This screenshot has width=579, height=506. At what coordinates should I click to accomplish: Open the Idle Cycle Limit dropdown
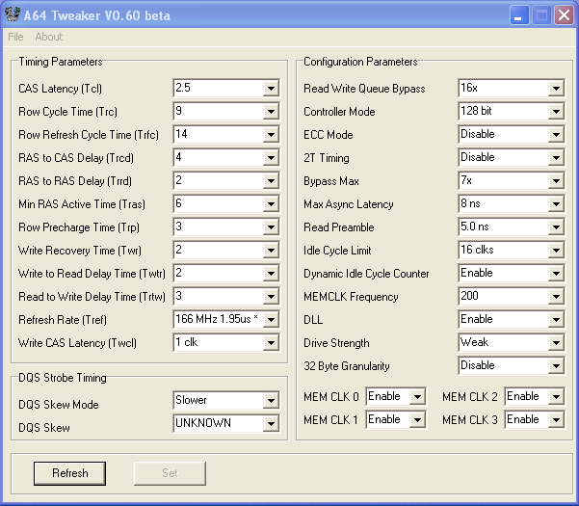556,250
